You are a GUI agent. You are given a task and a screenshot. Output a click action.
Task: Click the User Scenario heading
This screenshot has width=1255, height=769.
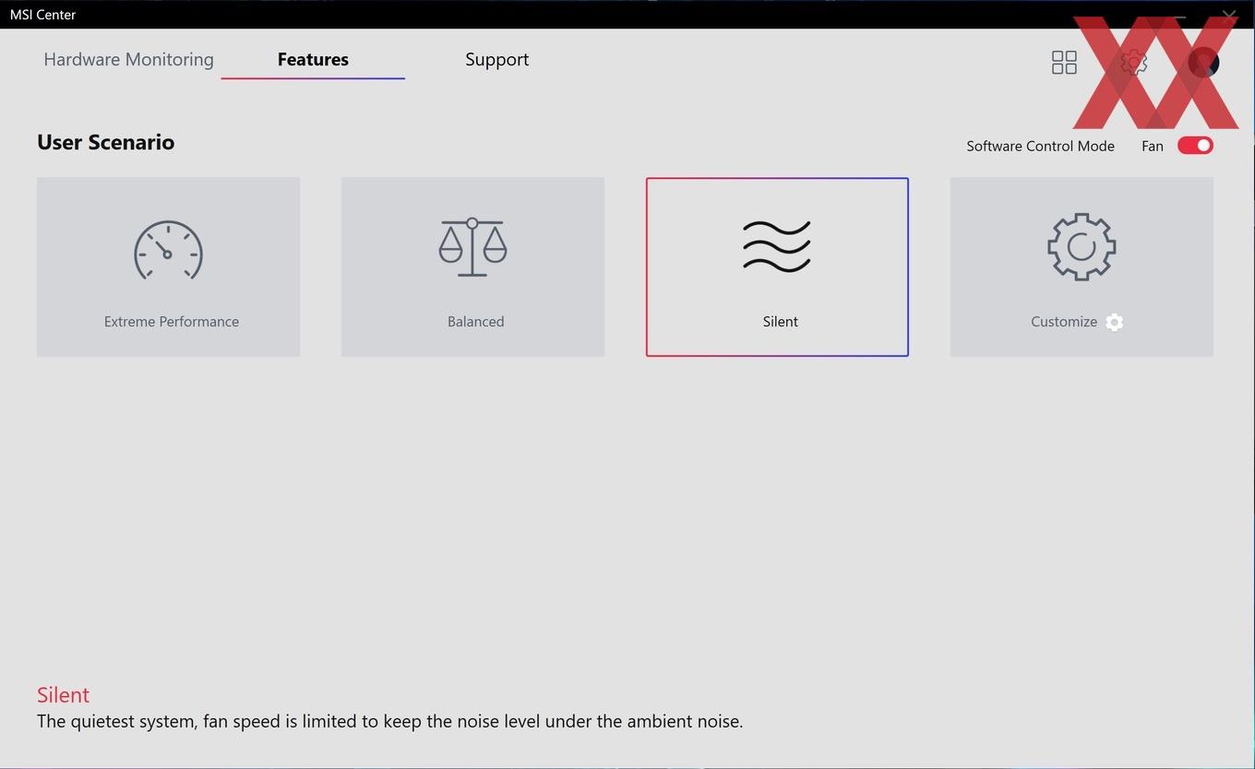tap(106, 142)
